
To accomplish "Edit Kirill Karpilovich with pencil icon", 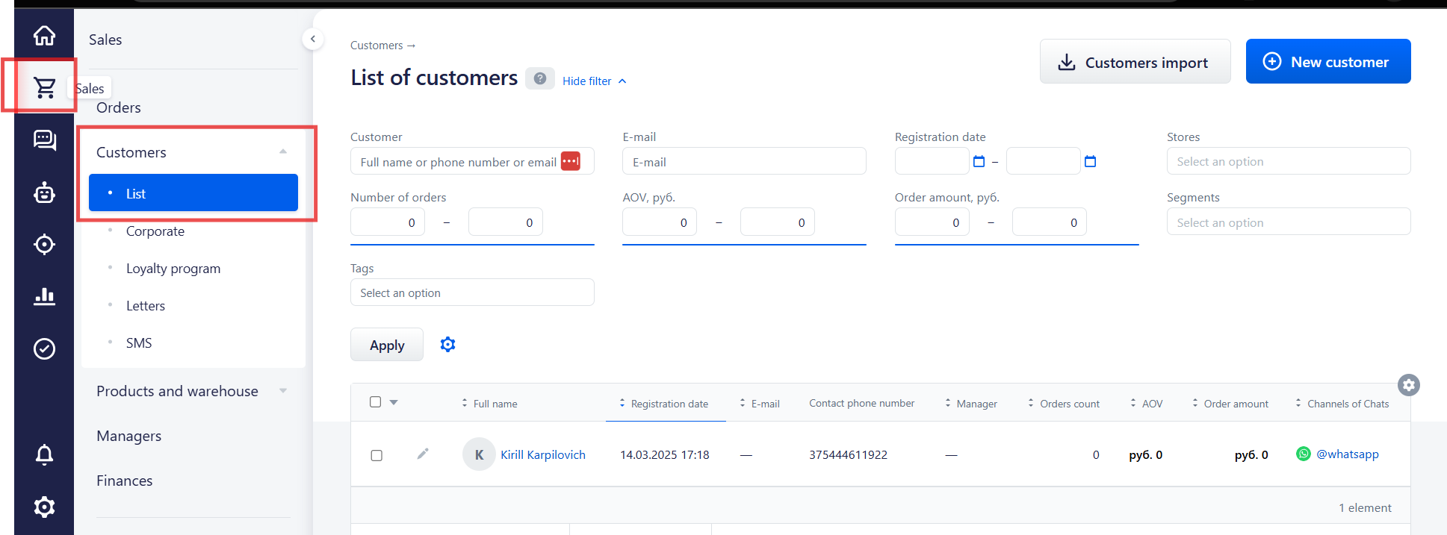I will click(x=423, y=454).
